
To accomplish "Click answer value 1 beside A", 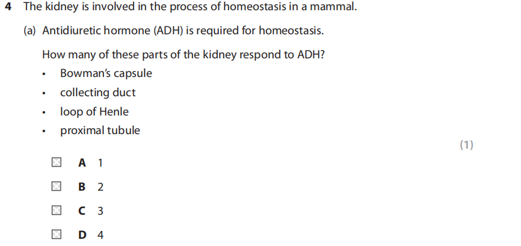I will tap(100, 162).
